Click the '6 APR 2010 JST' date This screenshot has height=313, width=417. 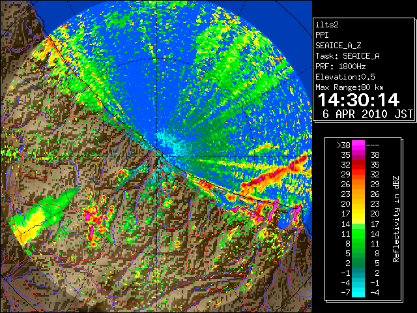[367, 114]
